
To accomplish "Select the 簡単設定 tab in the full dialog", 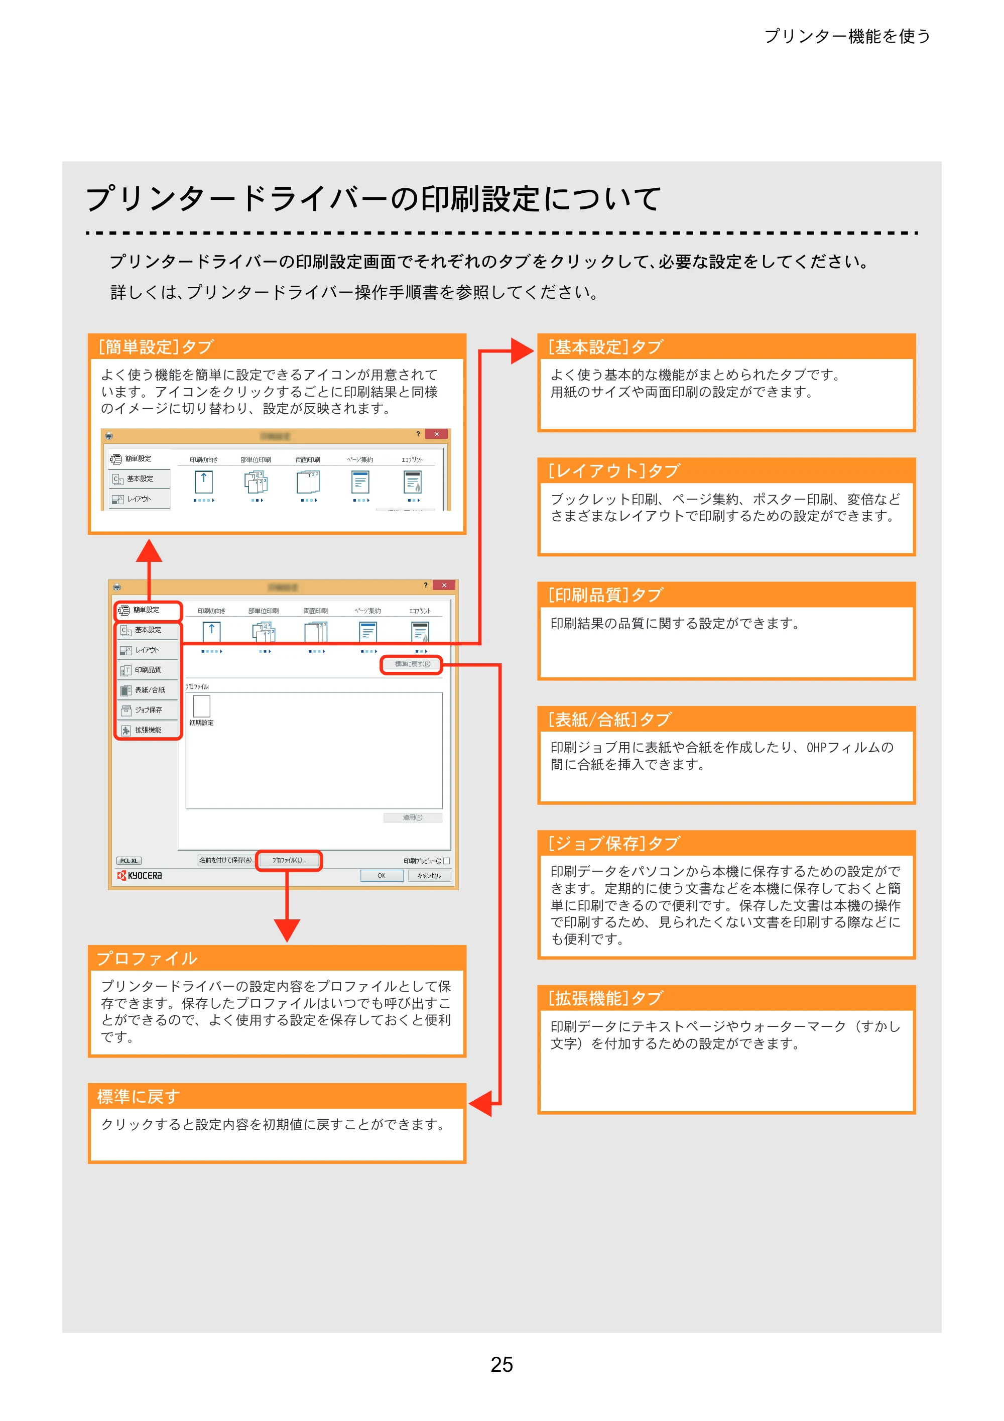I will tap(149, 610).
